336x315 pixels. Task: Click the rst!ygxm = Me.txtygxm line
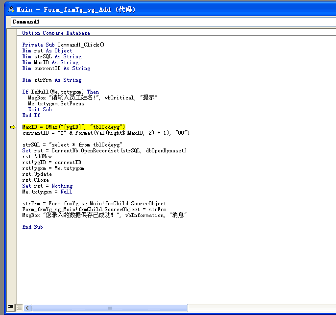pyautogui.click(x=53, y=169)
